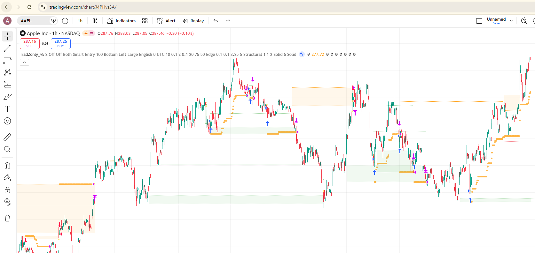535x253 pixels.
Task: Click the diamond icon beside AAPL
Action: 53,21
